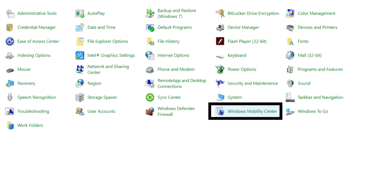
Task: Click the Flash Player (32-bit) icon
Action: tap(220, 41)
